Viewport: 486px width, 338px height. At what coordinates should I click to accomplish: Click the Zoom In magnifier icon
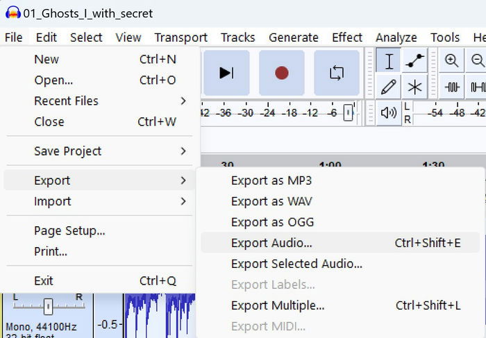point(451,60)
